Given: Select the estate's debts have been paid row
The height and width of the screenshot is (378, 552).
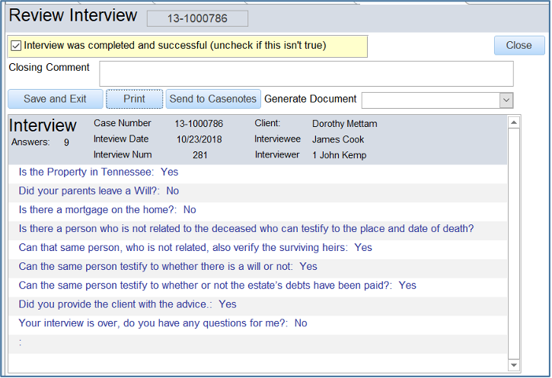Looking at the screenshot, I should coord(217,285).
